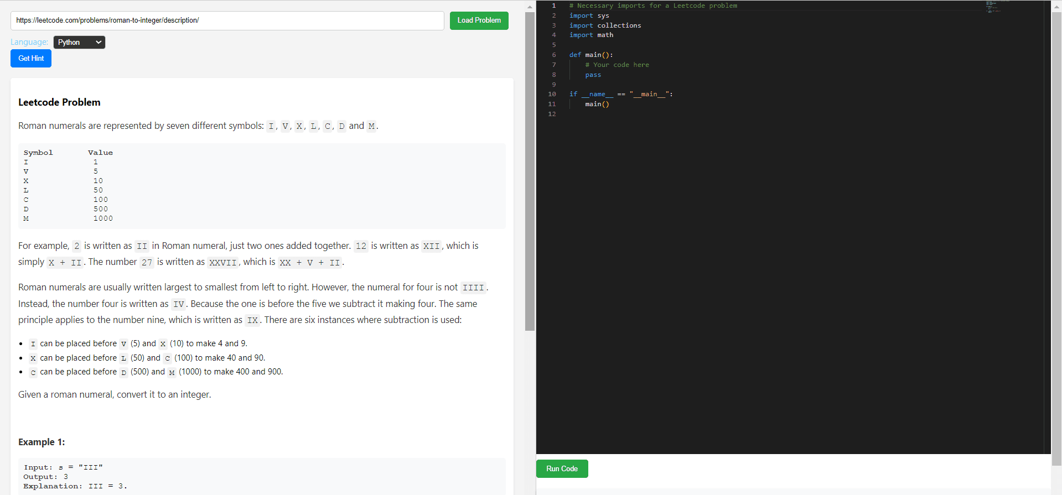Click the '# Necessary imports' comment line

[x=653, y=6]
